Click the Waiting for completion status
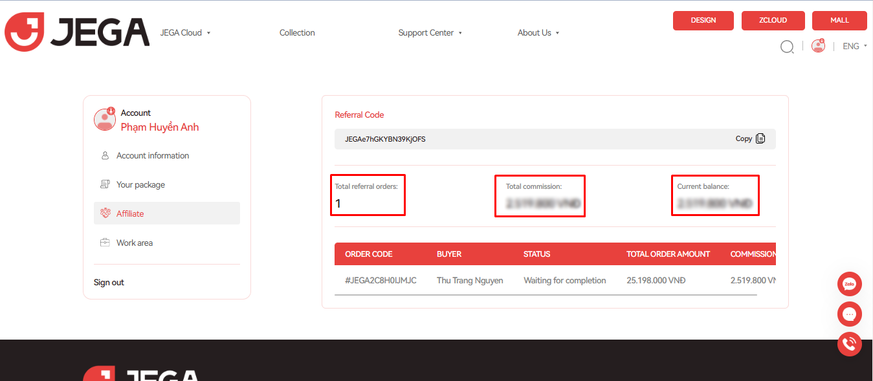873x381 pixels. tap(565, 281)
